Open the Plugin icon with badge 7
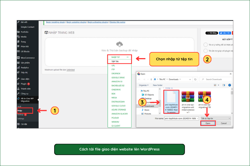Image resolution: width=250 pixels, height=166 pixels. pos(18,84)
